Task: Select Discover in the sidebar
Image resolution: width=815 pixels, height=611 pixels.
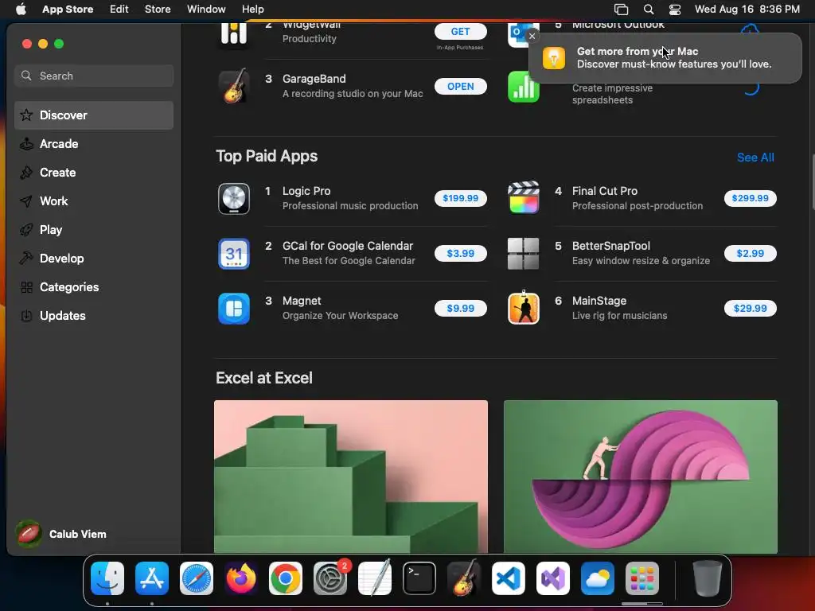Action: pyautogui.click(x=94, y=115)
